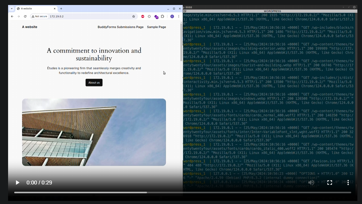362x204 pixels.
Task: Open a new browser tab
Action: point(61,8)
